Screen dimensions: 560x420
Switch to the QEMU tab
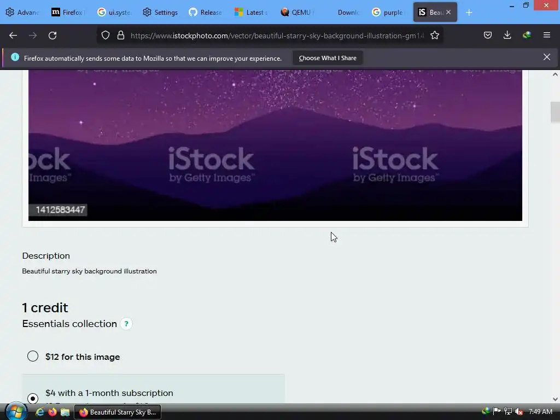297,13
